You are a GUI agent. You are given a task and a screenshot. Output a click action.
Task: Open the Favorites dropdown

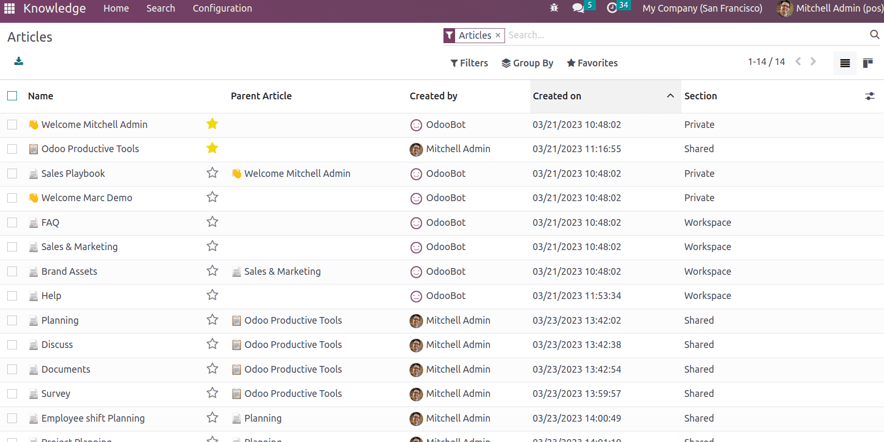pyautogui.click(x=592, y=63)
